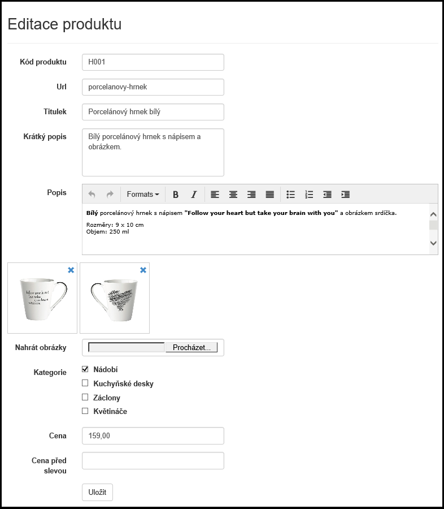
Task: Align description text to center
Action: click(233, 194)
